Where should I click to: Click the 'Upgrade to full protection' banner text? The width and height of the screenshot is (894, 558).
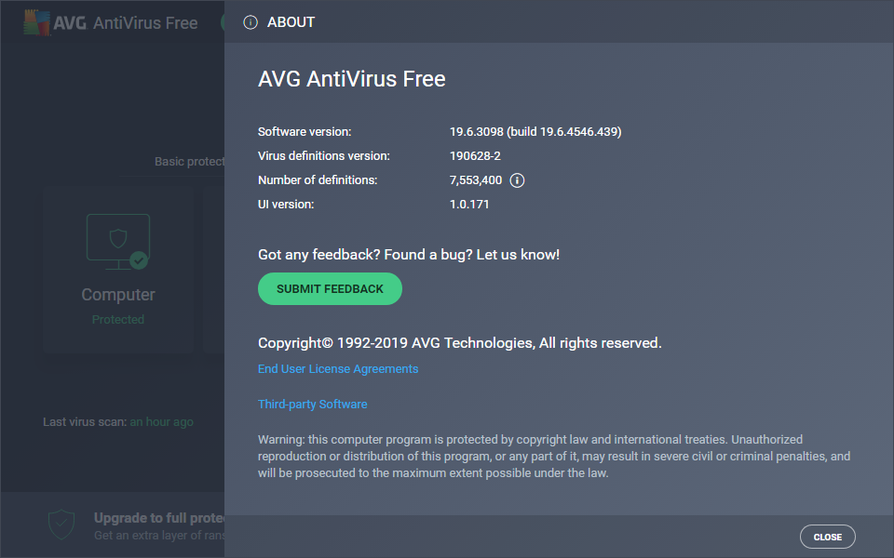point(158,518)
